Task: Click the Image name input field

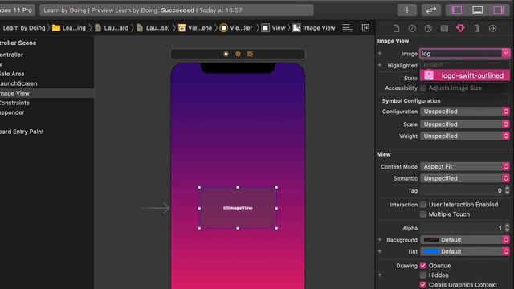Action: click(461, 54)
